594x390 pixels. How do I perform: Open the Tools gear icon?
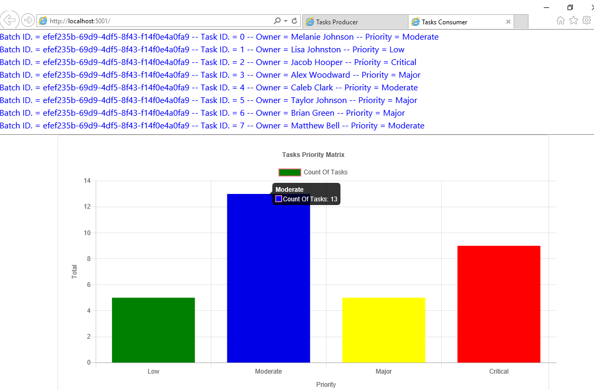click(x=586, y=21)
